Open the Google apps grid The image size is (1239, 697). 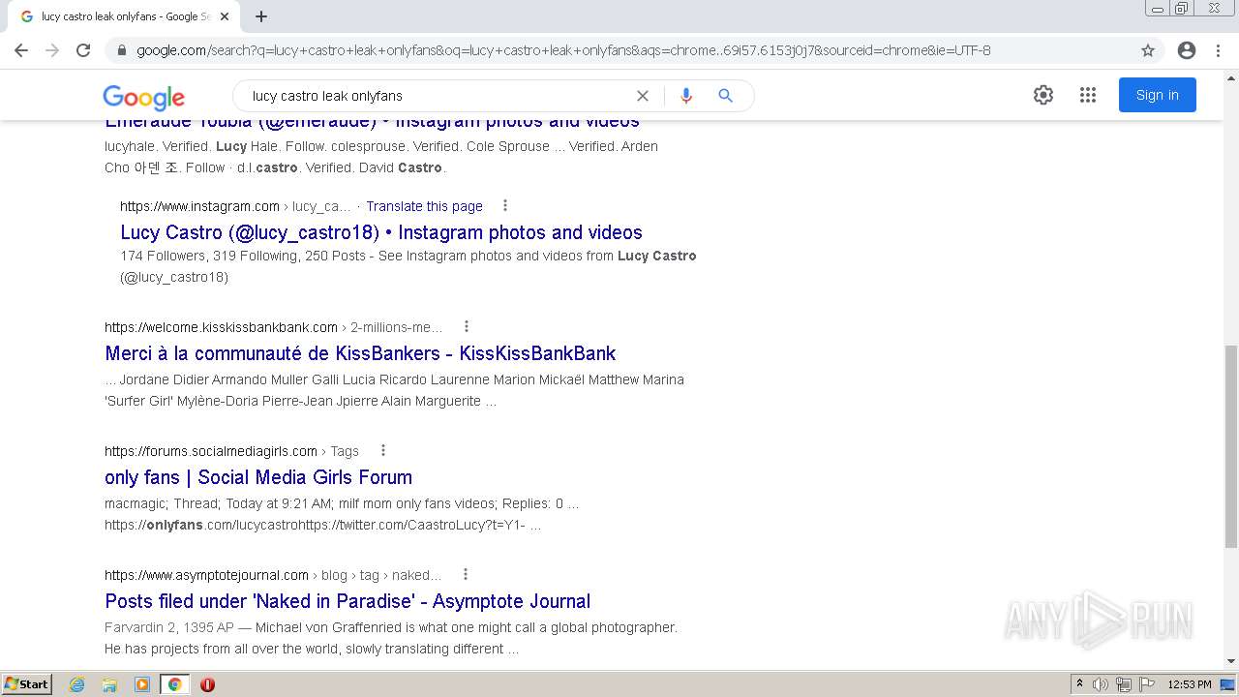click(x=1088, y=95)
